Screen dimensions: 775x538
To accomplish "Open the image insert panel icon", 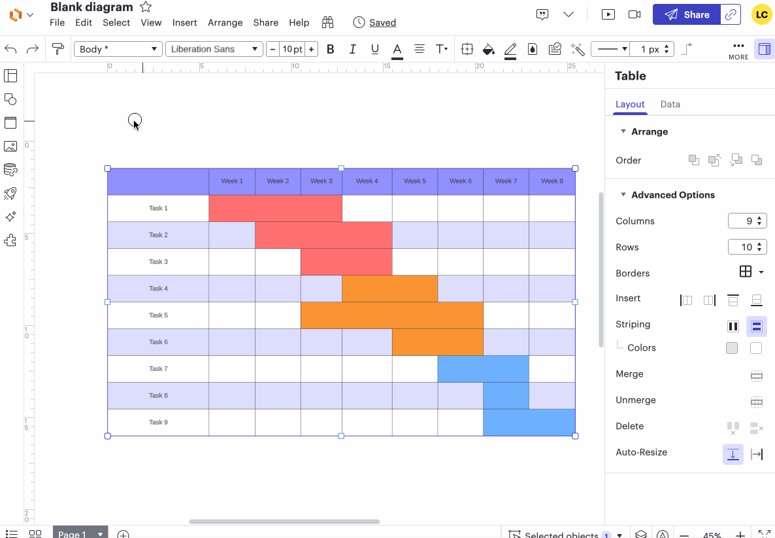I will click(10, 146).
